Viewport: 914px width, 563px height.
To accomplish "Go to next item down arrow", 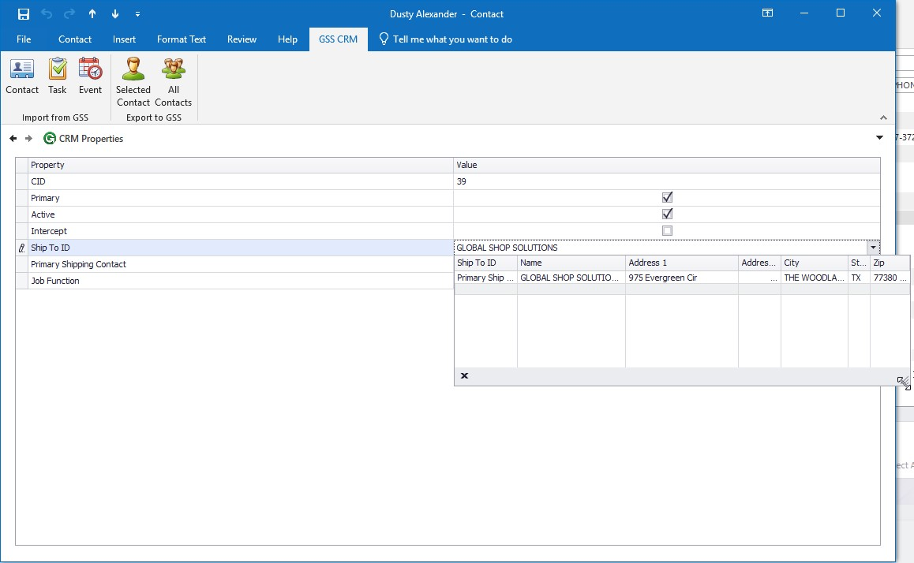I will pyautogui.click(x=114, y=13).
